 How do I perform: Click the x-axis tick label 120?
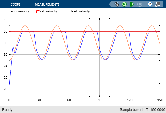(x=130, y=100)
